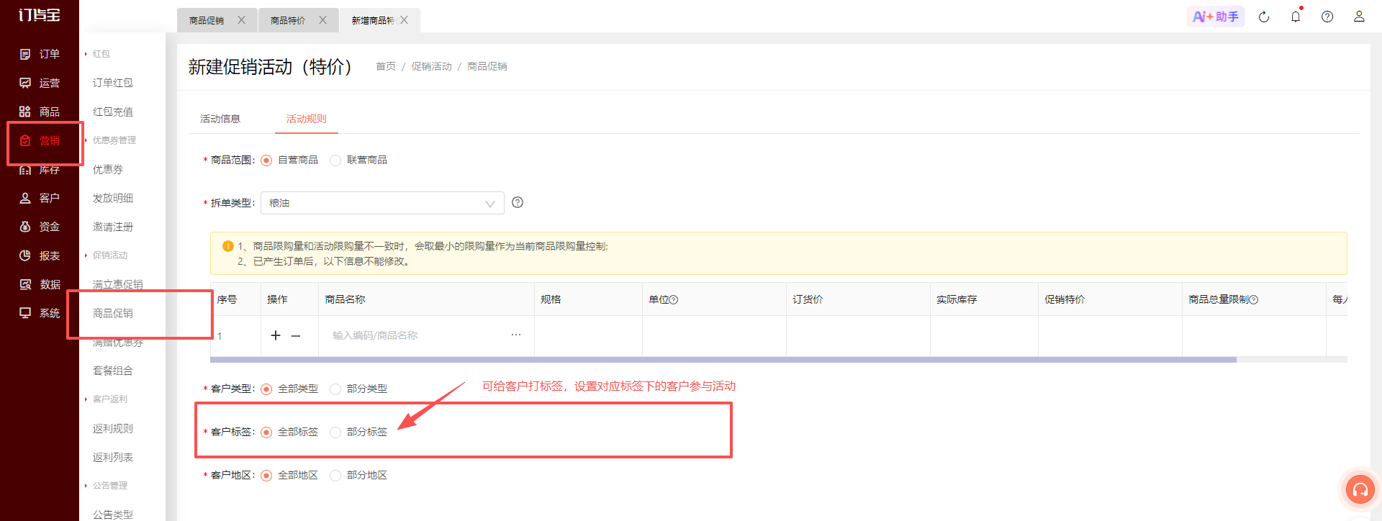
Task: Collapse the 公告管理 menu group
Action: (x=106, y=486)
